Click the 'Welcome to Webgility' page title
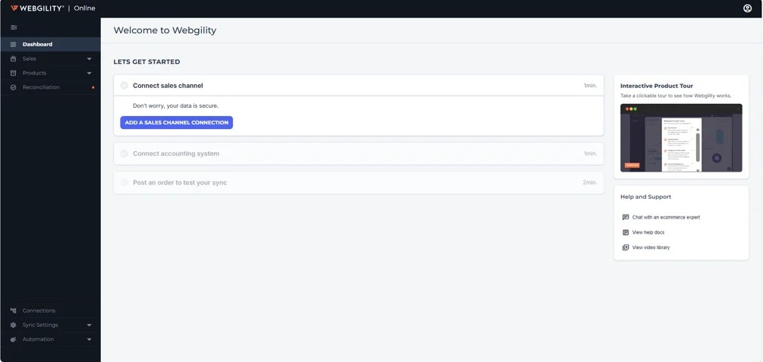Image resolution: width=763 pixels, height=362 pixels. (x=165, y=30)
